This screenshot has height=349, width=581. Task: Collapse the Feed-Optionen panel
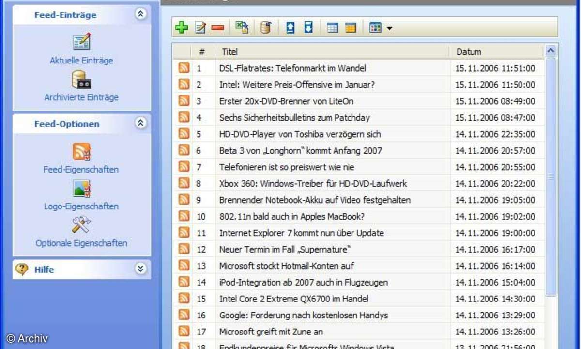tap(140, 124)
